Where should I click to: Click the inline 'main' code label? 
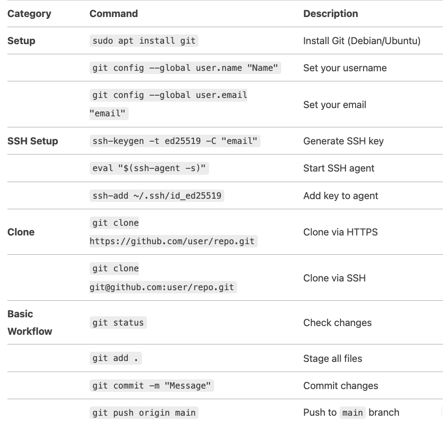(x=352, y=413)
